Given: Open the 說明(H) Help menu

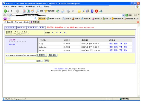Looking at the screenshot, I should click(x=47, y=7).
